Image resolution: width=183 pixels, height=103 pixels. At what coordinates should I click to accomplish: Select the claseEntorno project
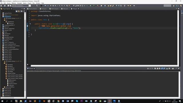pos(7,17)
